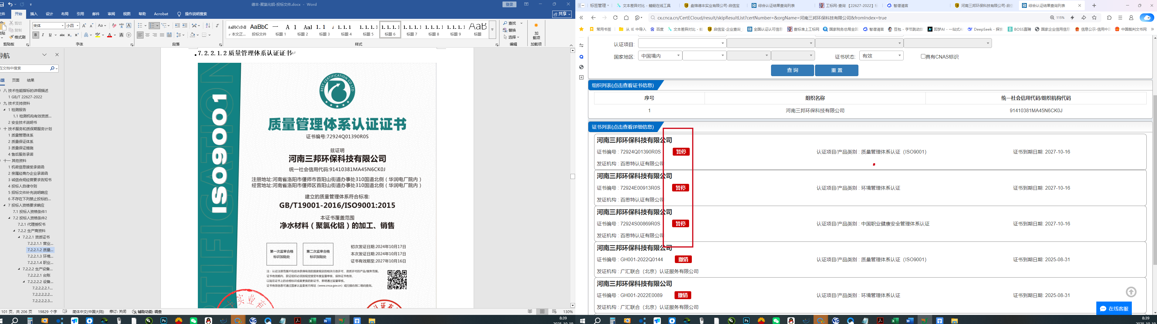
Task: Click the 在线客服 button
Action: pyautogui.click(x=1114, y=309)
